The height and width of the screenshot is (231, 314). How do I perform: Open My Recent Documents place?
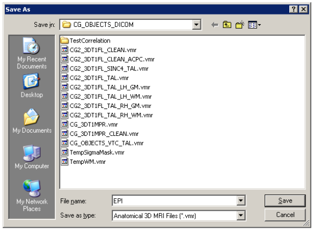32,53
